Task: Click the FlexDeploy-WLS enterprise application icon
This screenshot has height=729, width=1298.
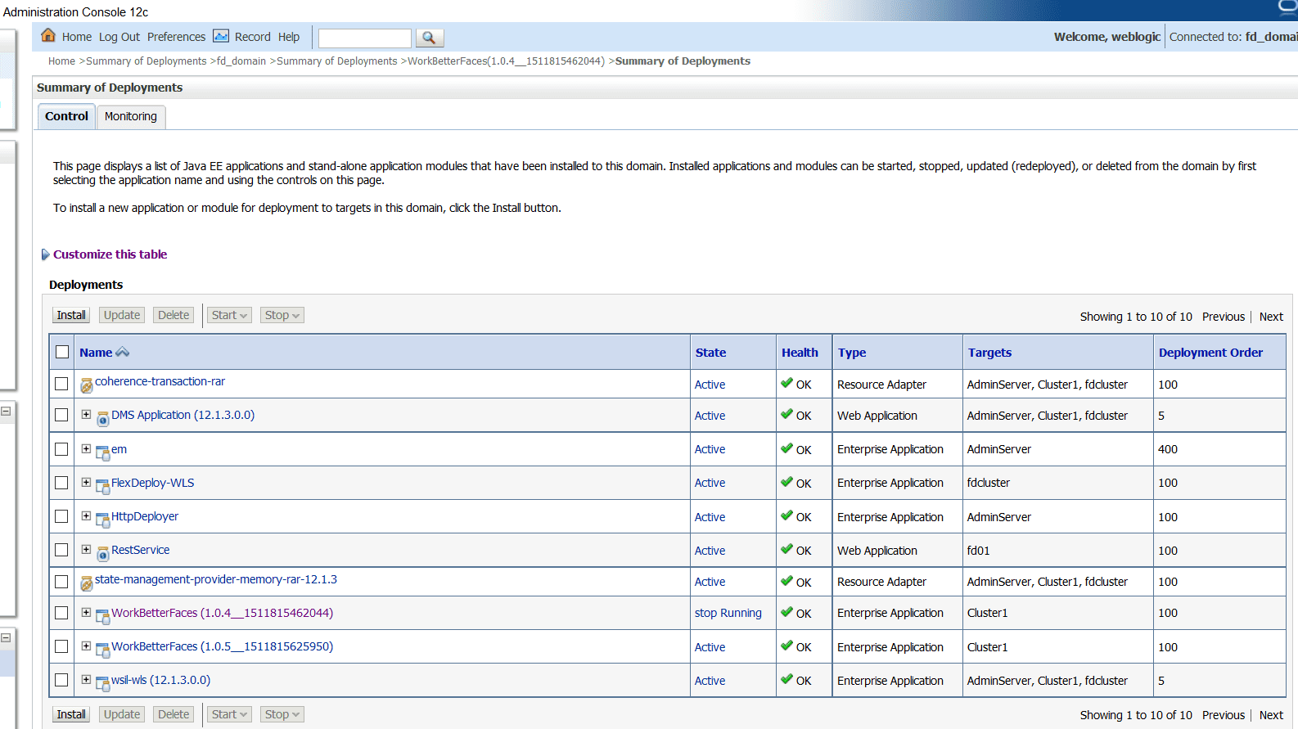Action: [103, 487]
